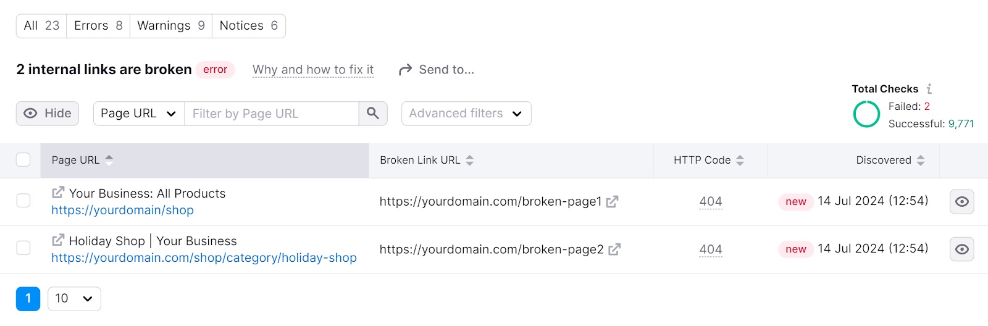988x326 pixels.
Task: Open the Advanced filters dropdown
Action: [466, 114]
